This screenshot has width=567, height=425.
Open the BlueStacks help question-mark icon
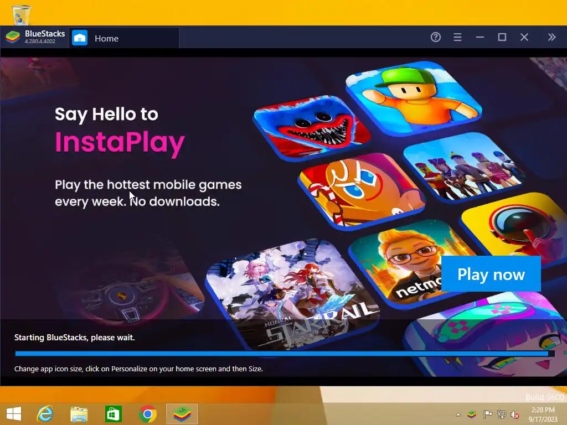435,37
